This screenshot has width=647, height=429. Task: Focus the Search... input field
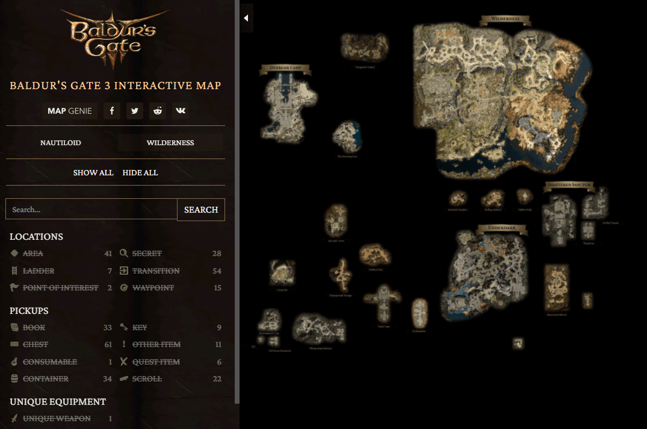tap(91, 209)
